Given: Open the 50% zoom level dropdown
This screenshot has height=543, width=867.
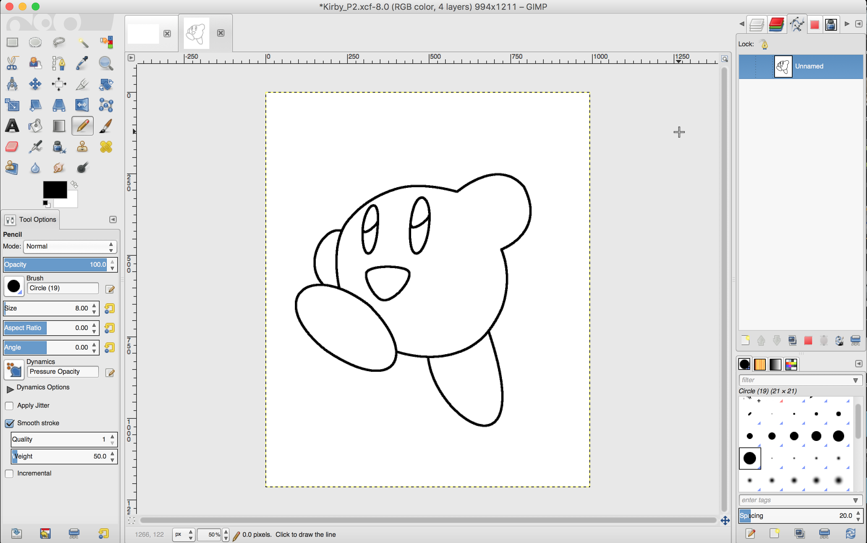Looking at the screenshot, I should point(225,535).
